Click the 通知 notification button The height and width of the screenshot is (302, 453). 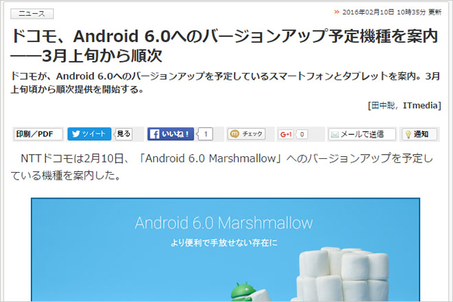coord(419,134)
